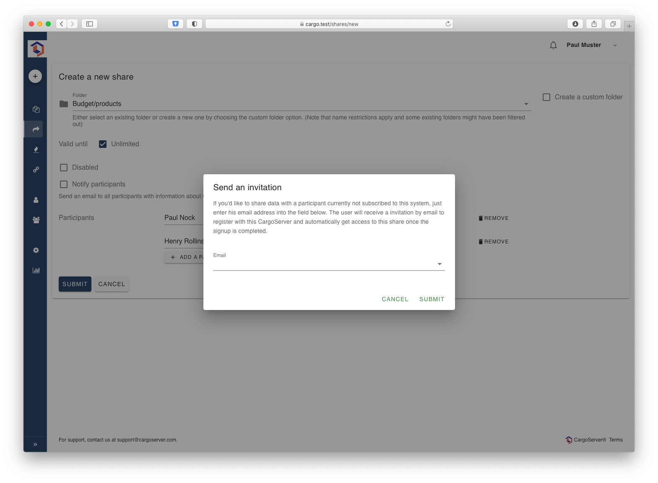This screenshot has height=483, width=658.
Task: Select the Henry Rollins participant field
Action: coord(184,242)
